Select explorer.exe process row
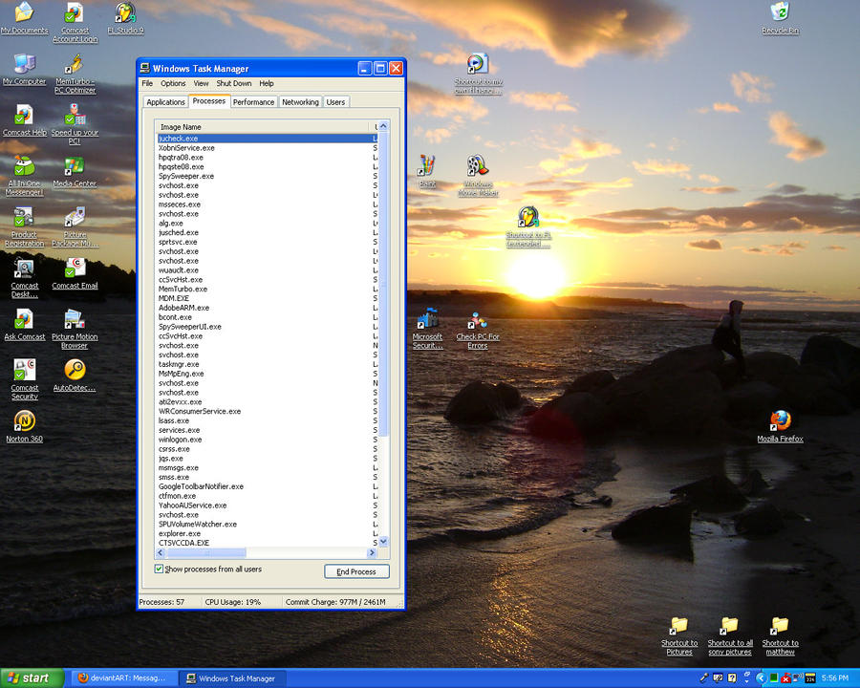 pos(266,533)
